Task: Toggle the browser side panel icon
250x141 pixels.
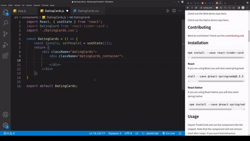Action: 239,8
